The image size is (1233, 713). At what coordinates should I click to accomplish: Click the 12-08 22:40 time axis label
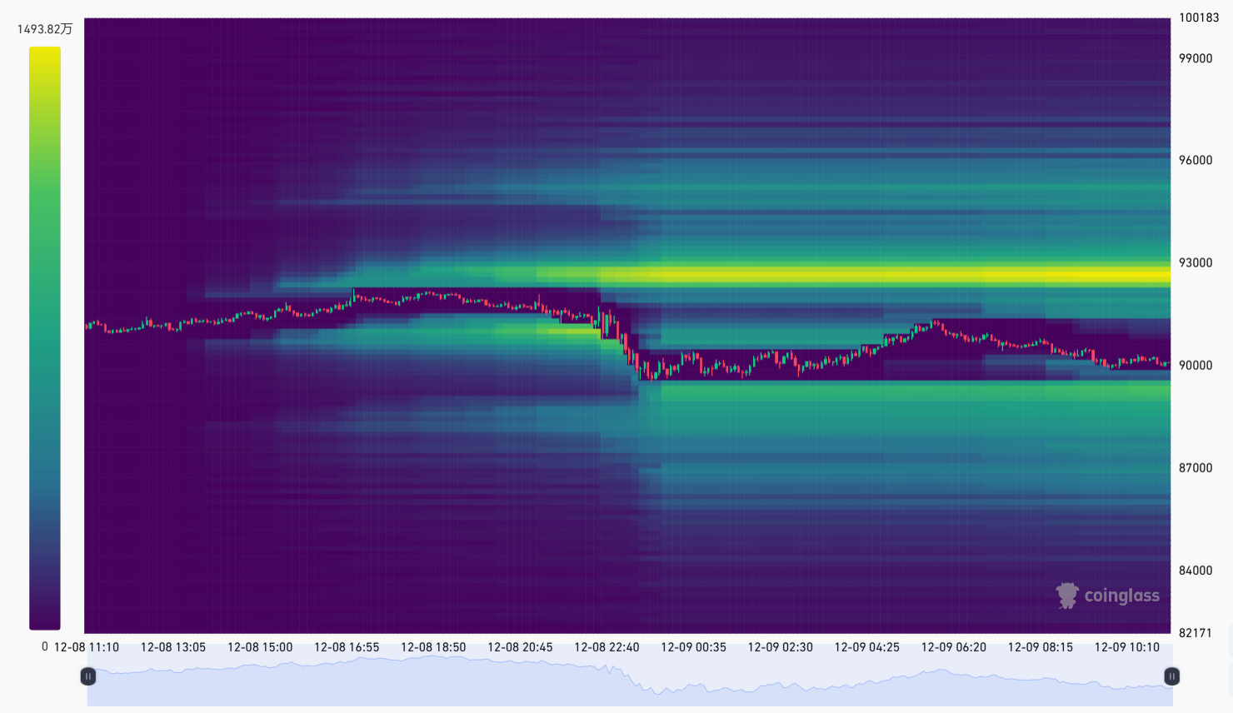(607, 647)
